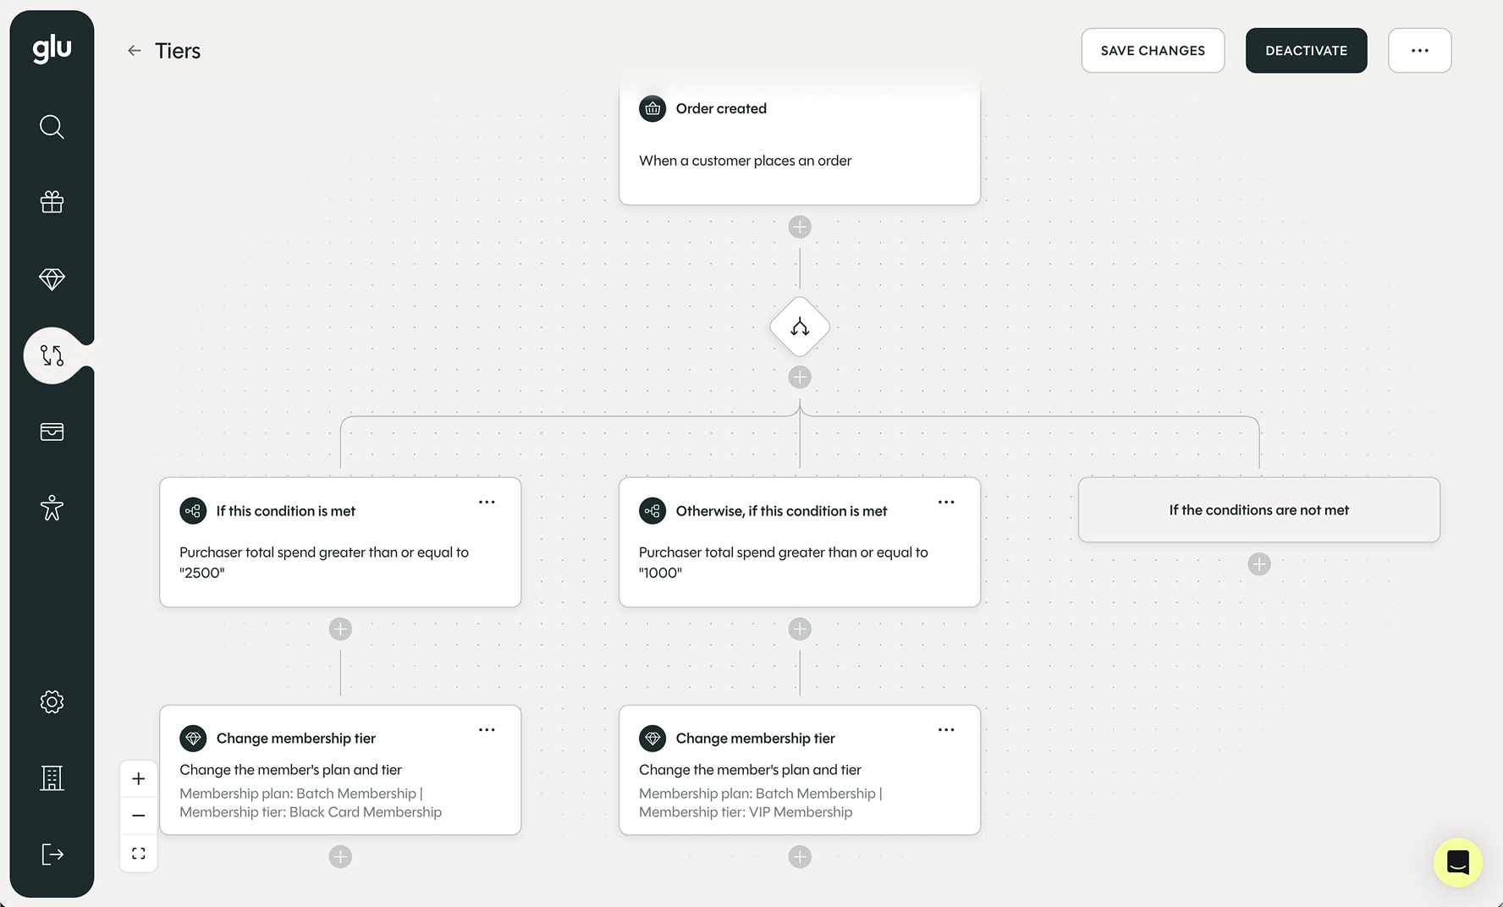
Task: Open the members section in sidebar
Action: point(52,508)
